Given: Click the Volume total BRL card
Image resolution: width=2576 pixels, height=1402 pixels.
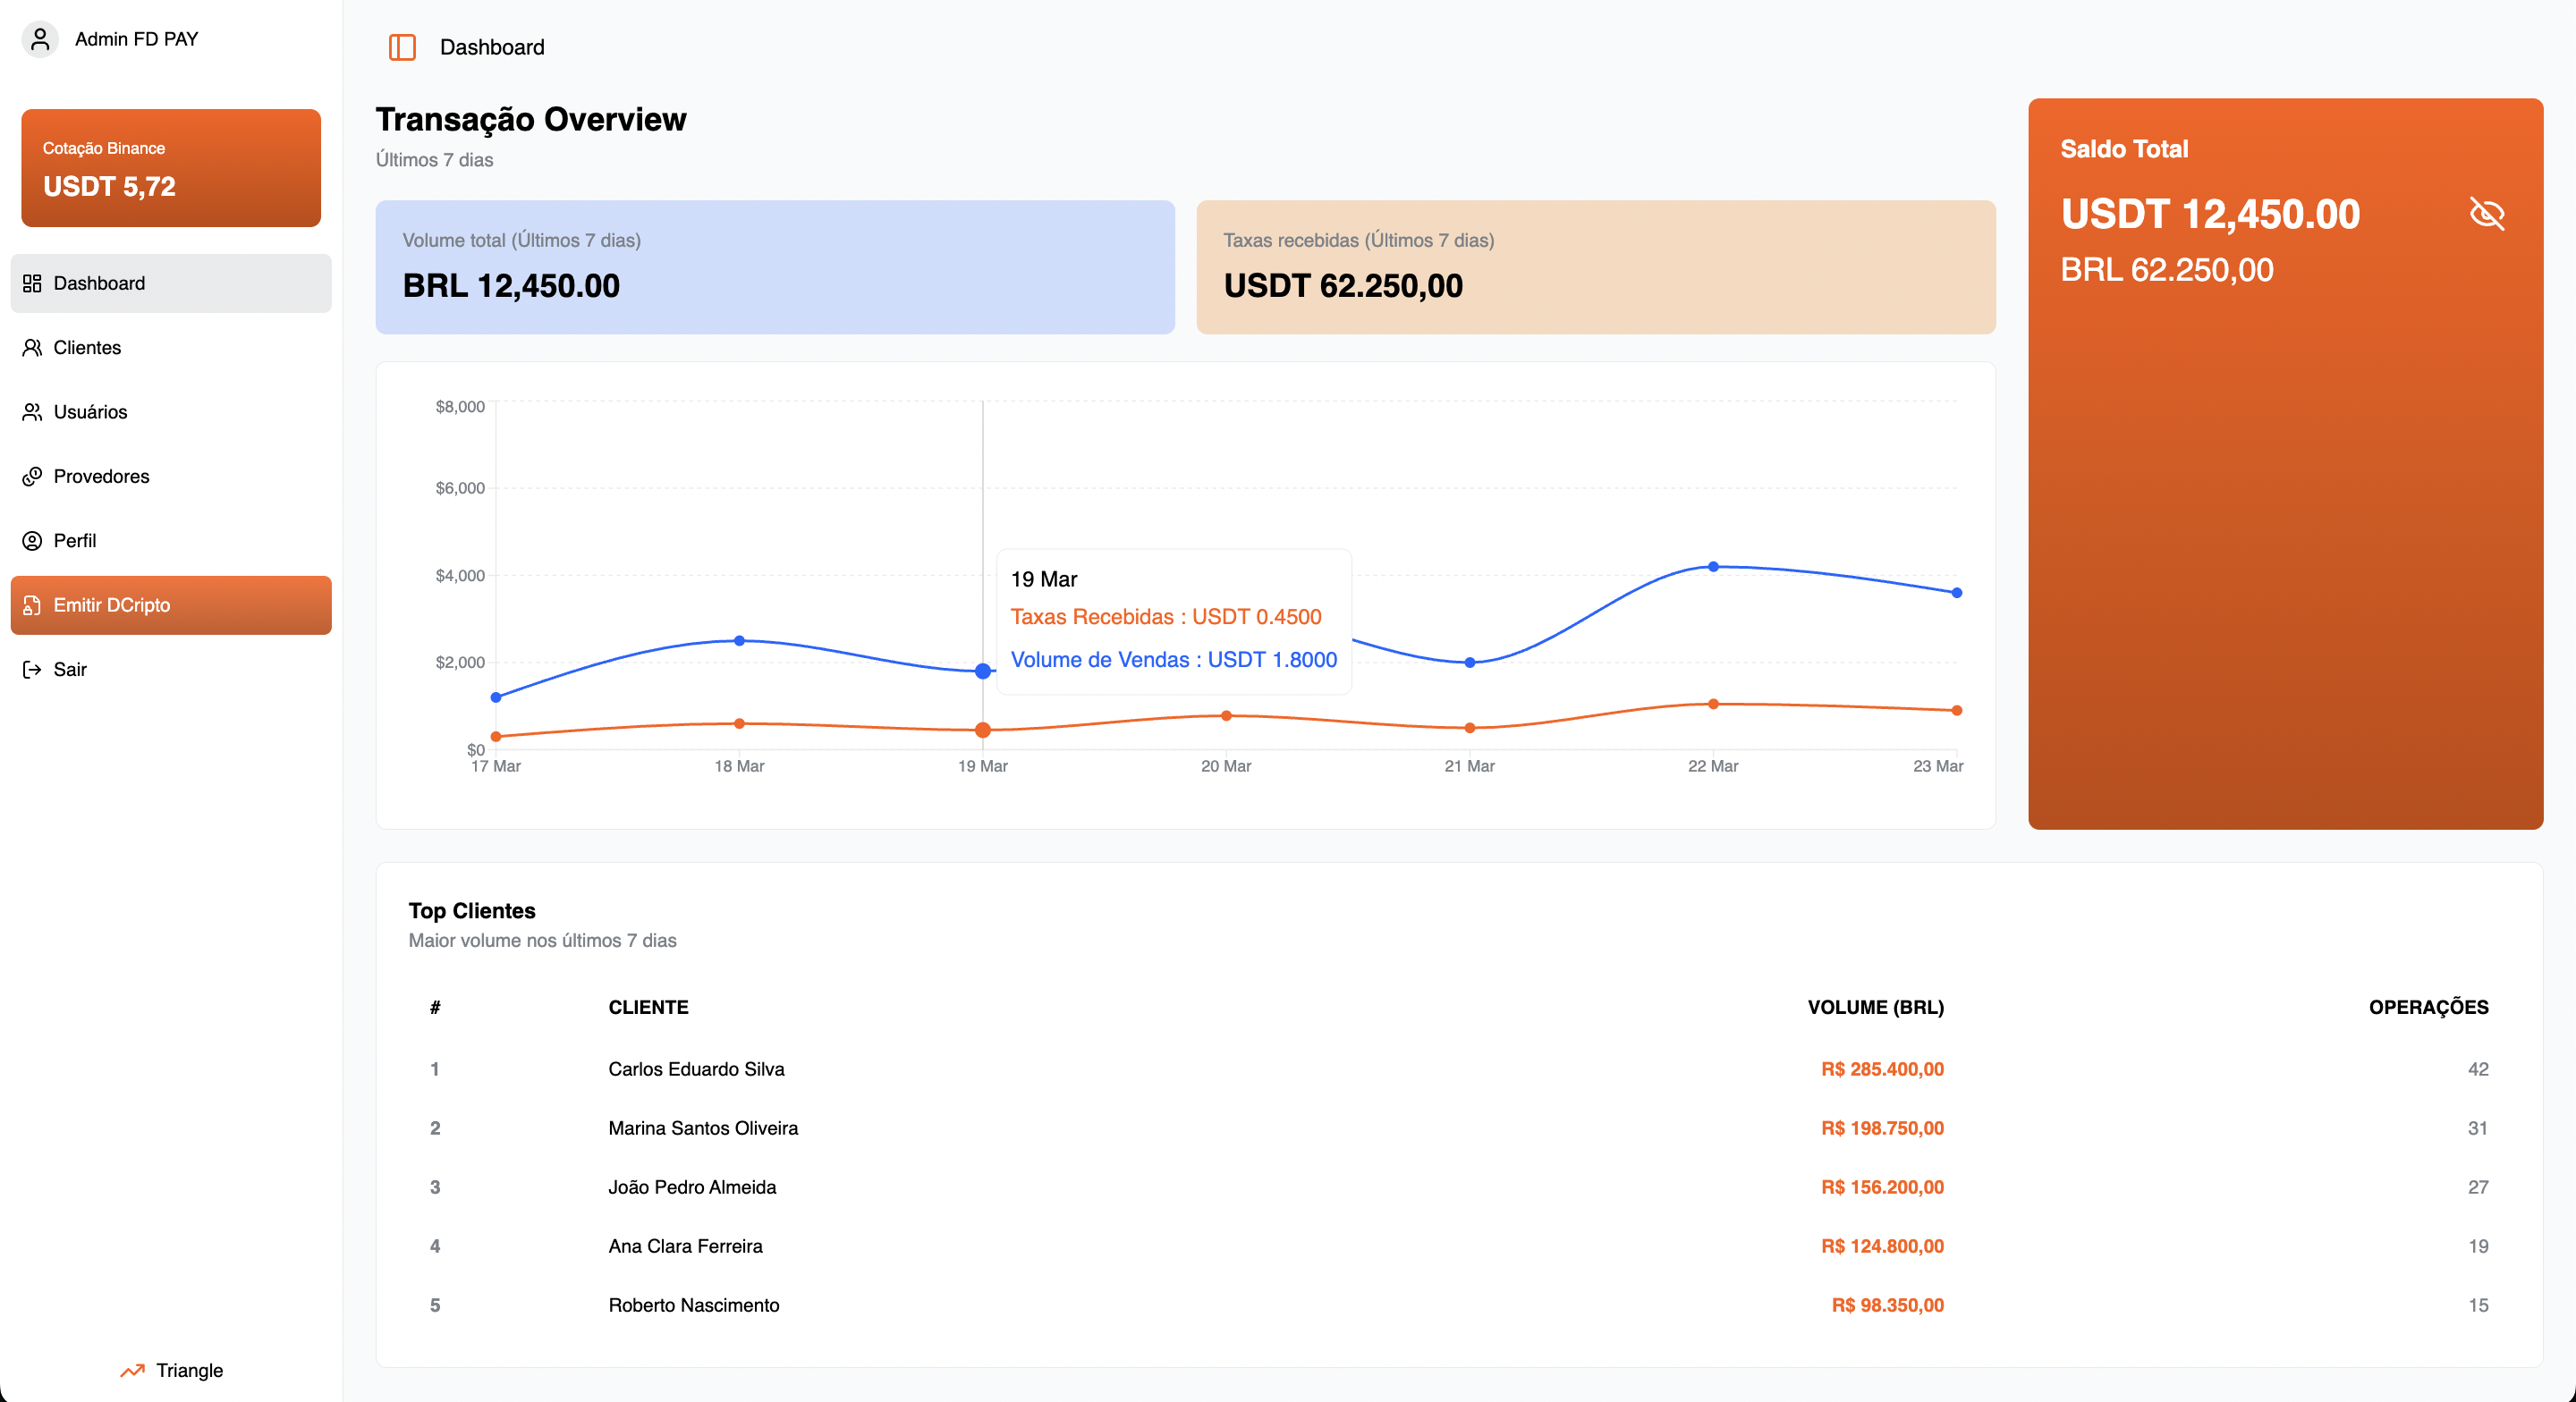Looking at the screenshot, I should (x=775, y=267).
